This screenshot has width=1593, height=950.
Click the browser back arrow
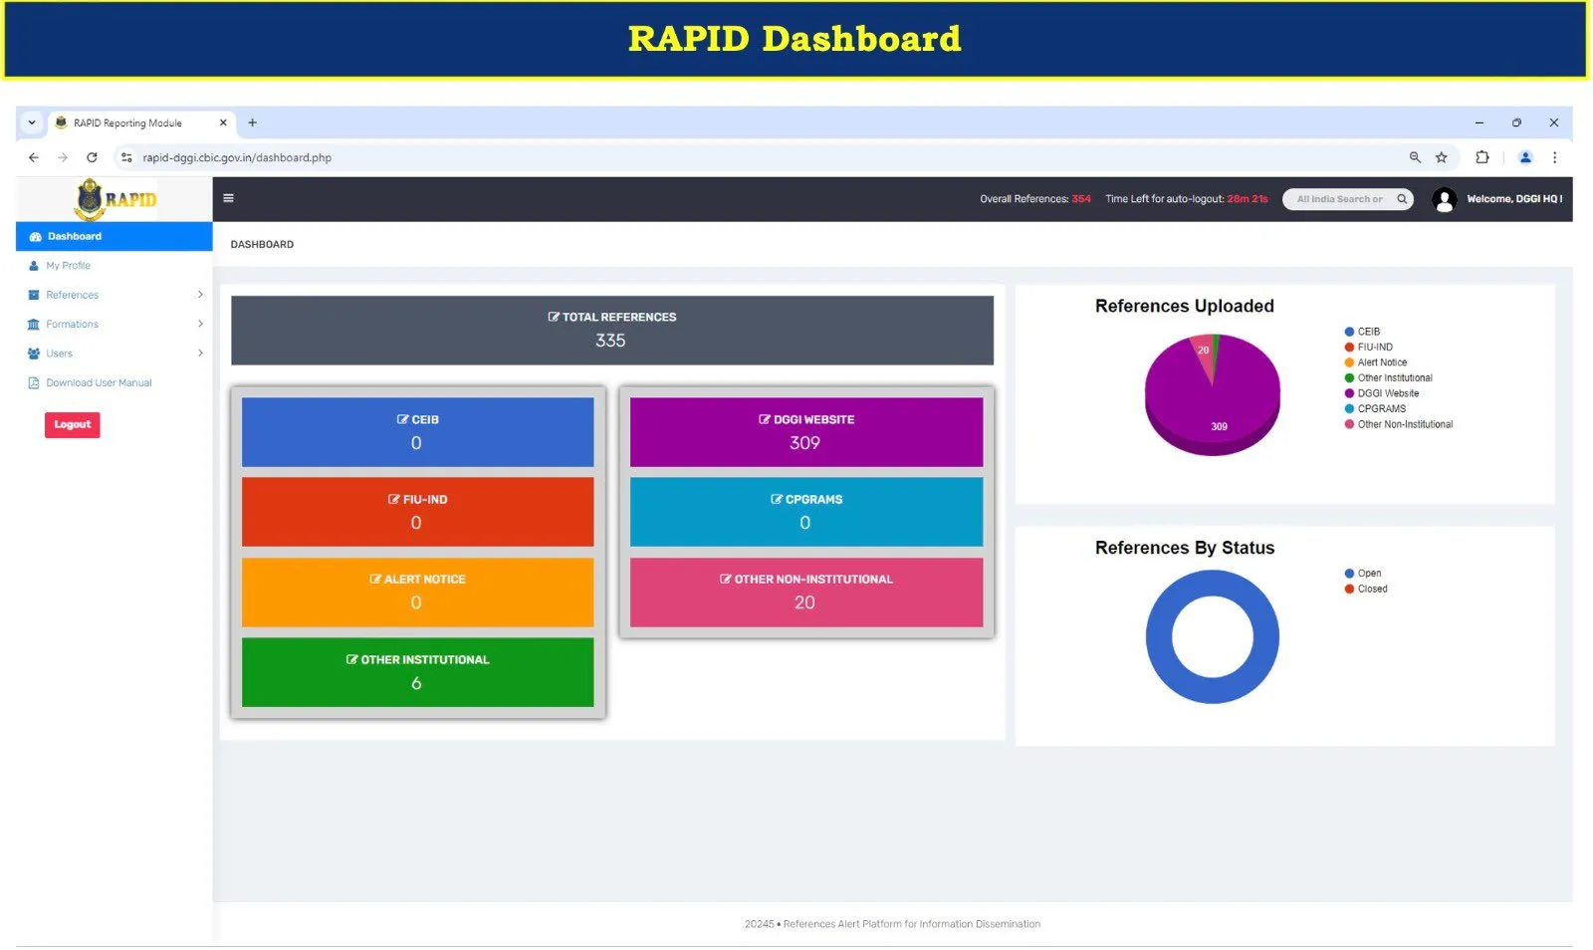tap(34, 157)
